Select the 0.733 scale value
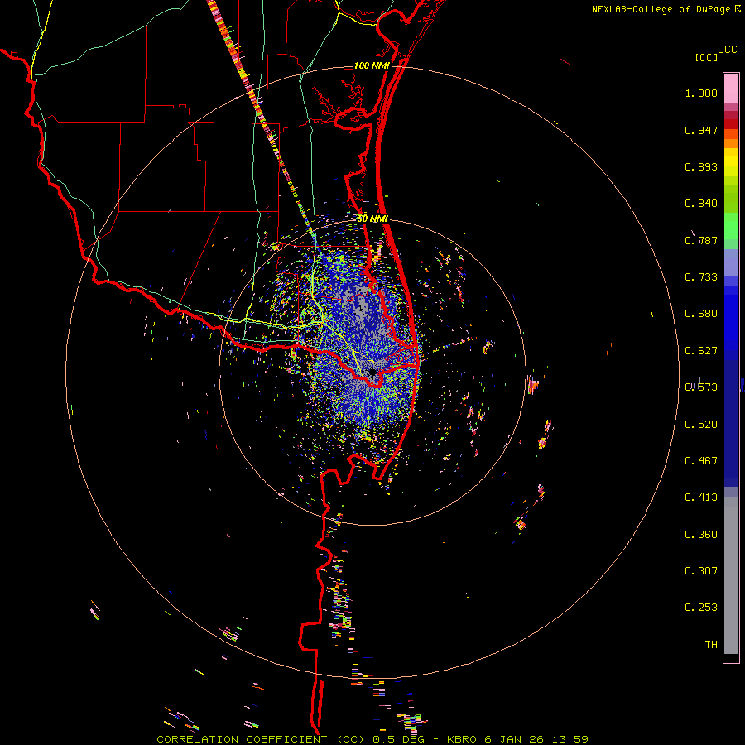745x745 pixels. 701,277
